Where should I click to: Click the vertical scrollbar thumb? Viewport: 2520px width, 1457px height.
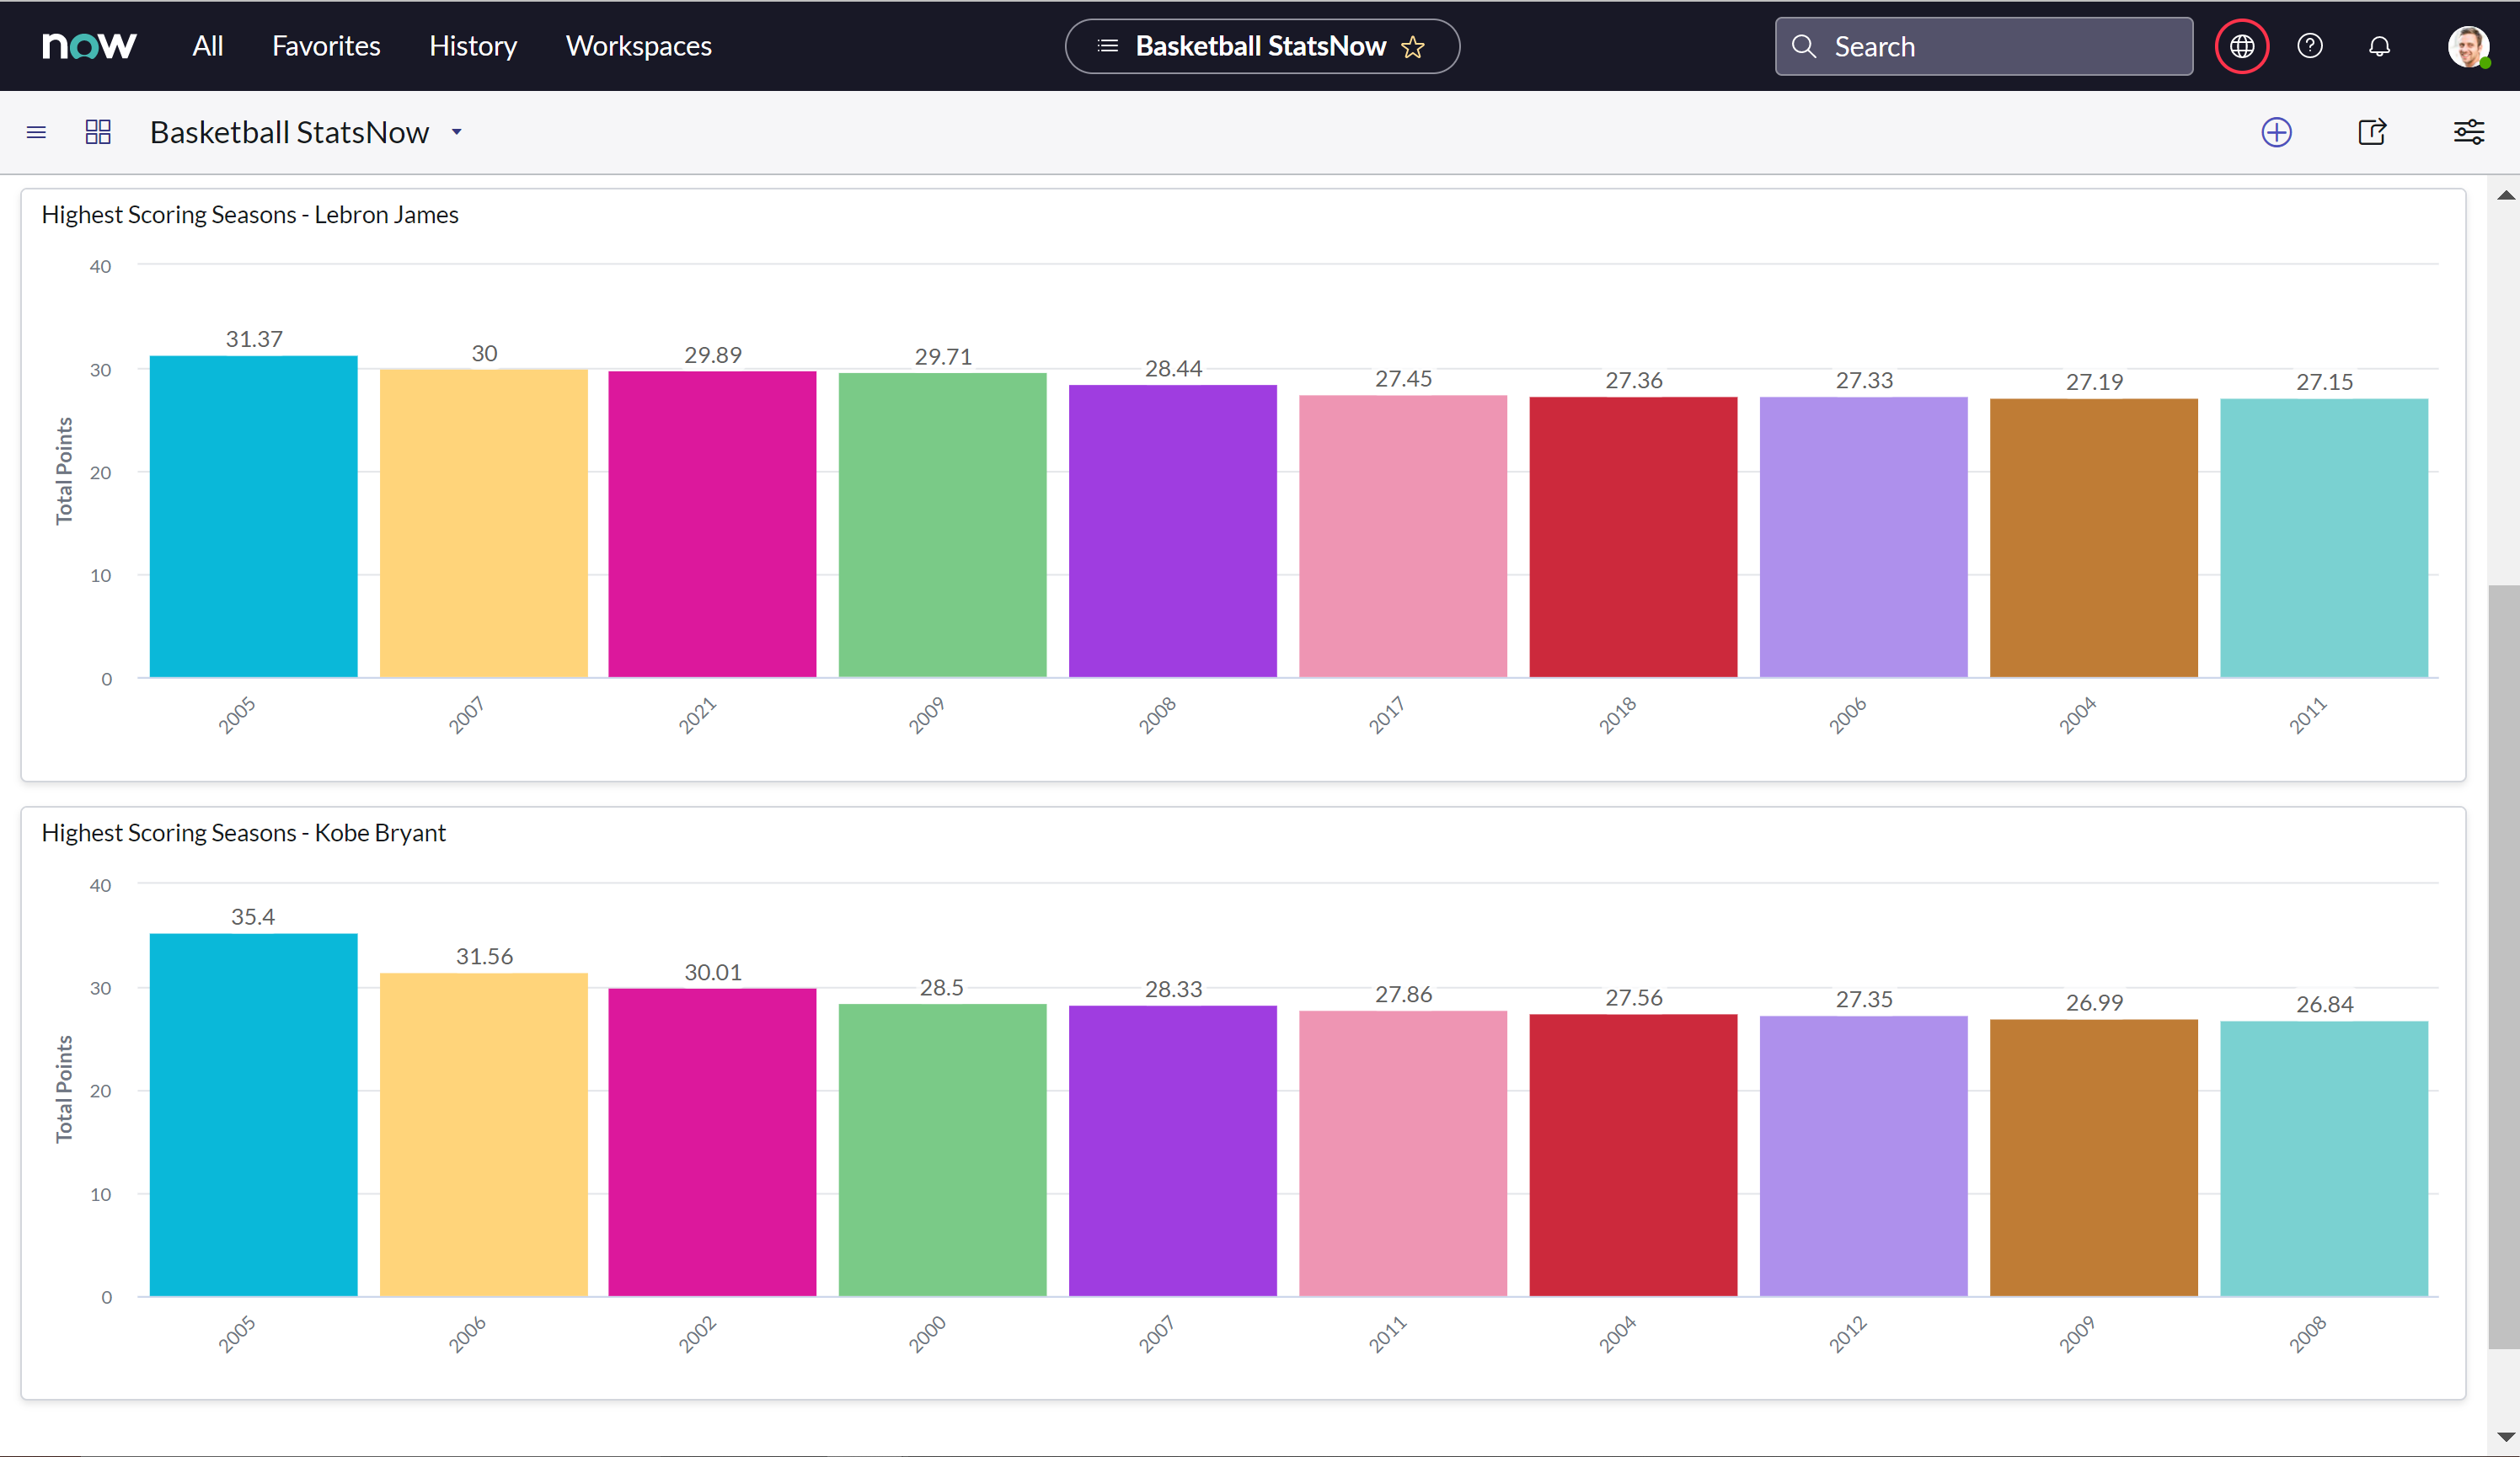pos(2504,968)
